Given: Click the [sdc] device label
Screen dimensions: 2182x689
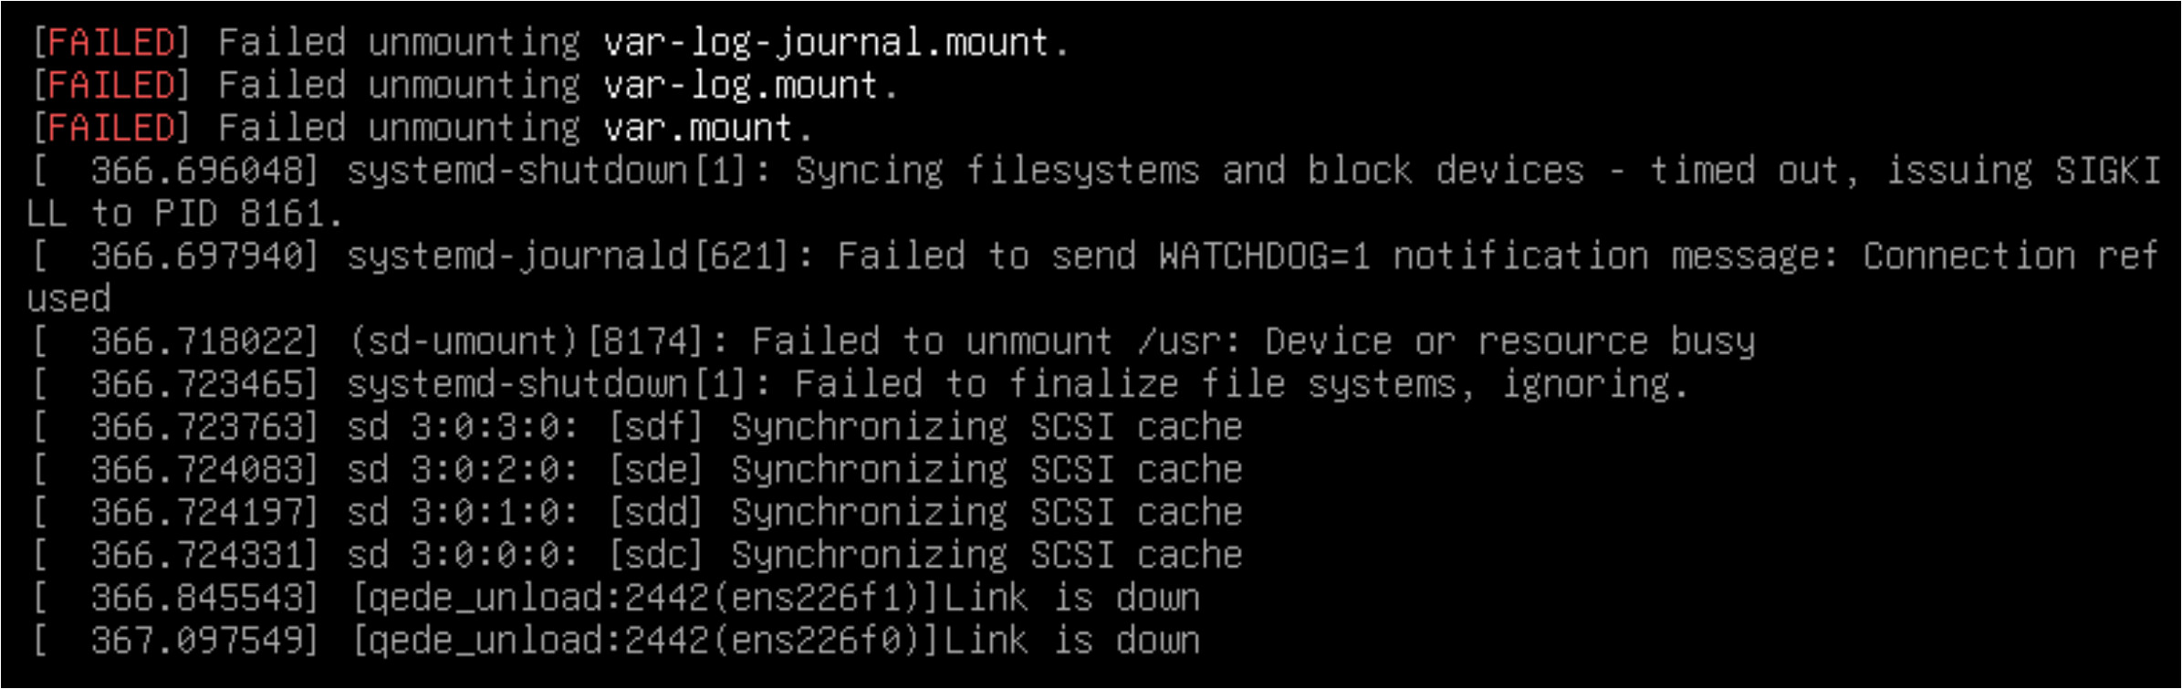Looking at the screenshot, I should (656, 556).
